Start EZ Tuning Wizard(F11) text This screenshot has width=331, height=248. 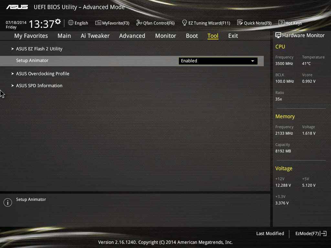tap(209, 23)
